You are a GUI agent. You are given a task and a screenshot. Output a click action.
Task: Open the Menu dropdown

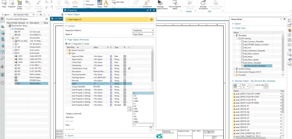tap(6, 15)
